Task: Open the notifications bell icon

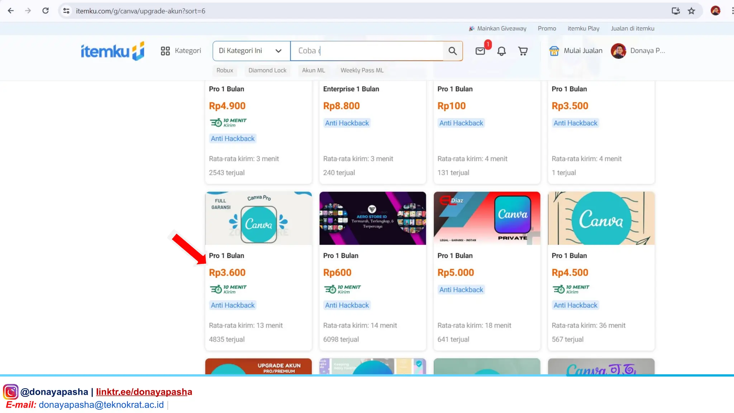Action: (501, 51)
